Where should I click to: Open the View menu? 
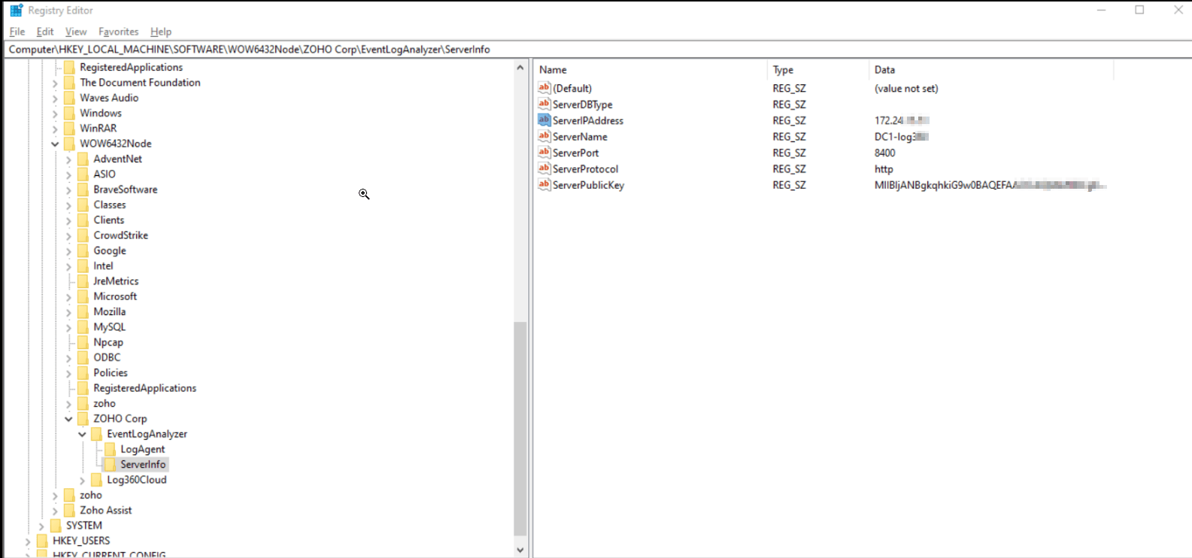point(76,32)
